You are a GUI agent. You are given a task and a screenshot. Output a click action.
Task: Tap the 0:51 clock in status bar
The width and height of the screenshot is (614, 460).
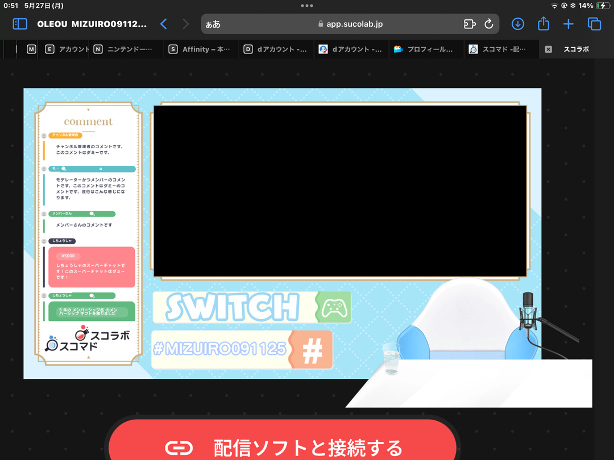pos(11,6)
